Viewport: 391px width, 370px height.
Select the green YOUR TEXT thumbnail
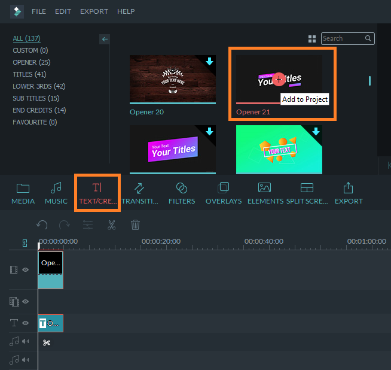pyautogui.click(x=279, y=149)
